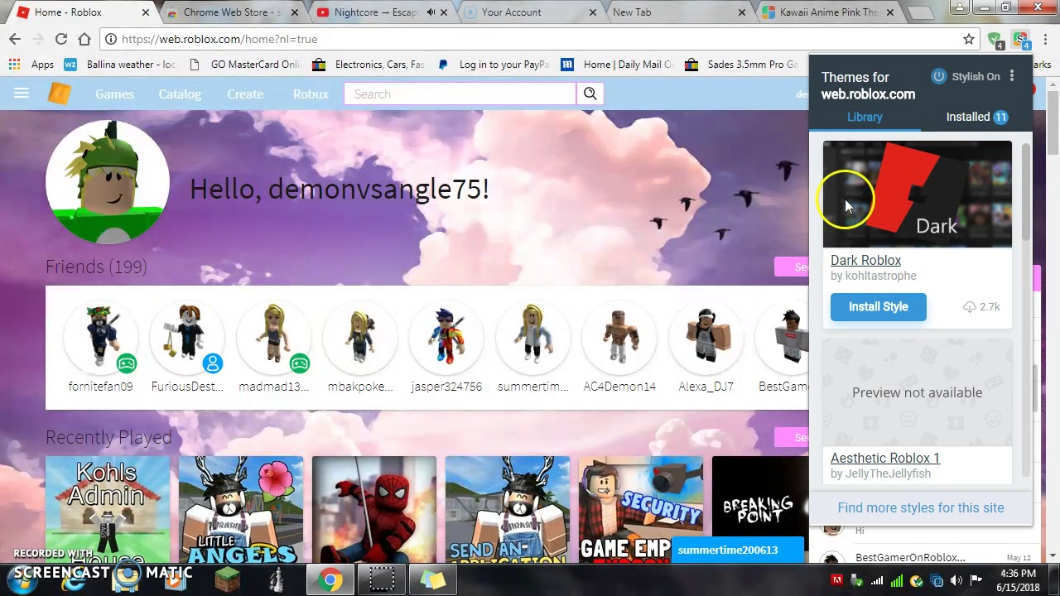
Task: Open the Ballina weather bookmark
Action: click(x=121, y=64)
